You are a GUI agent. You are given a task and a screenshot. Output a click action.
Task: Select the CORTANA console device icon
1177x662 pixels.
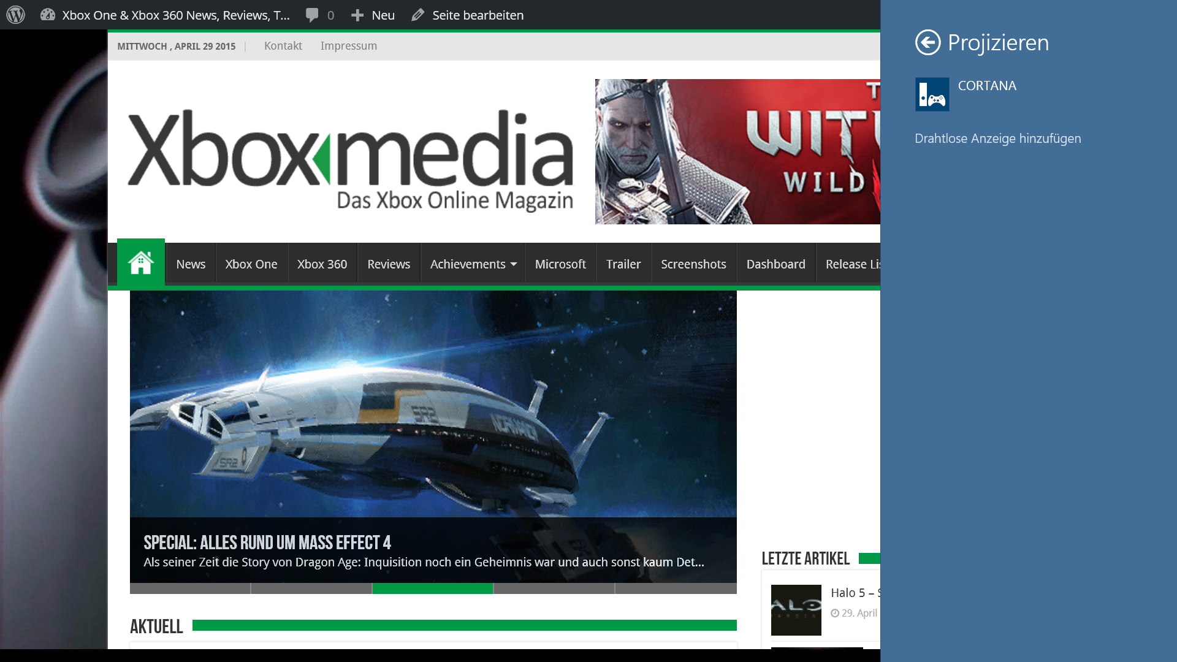click(932, 94)
